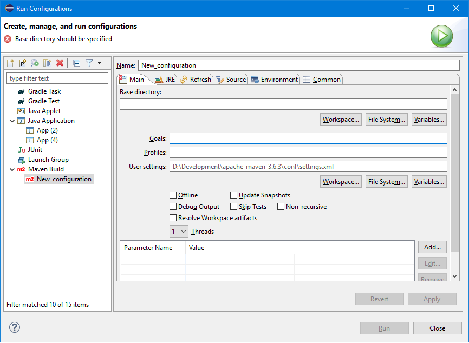Click File System... button under Base directory
The image size is (469, 343).
387,120
